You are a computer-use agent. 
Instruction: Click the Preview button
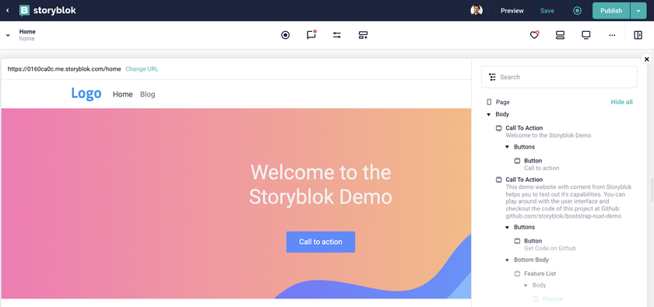[512, 11]
